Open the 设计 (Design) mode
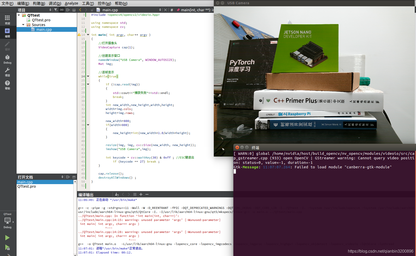 [x=8, y=46]
